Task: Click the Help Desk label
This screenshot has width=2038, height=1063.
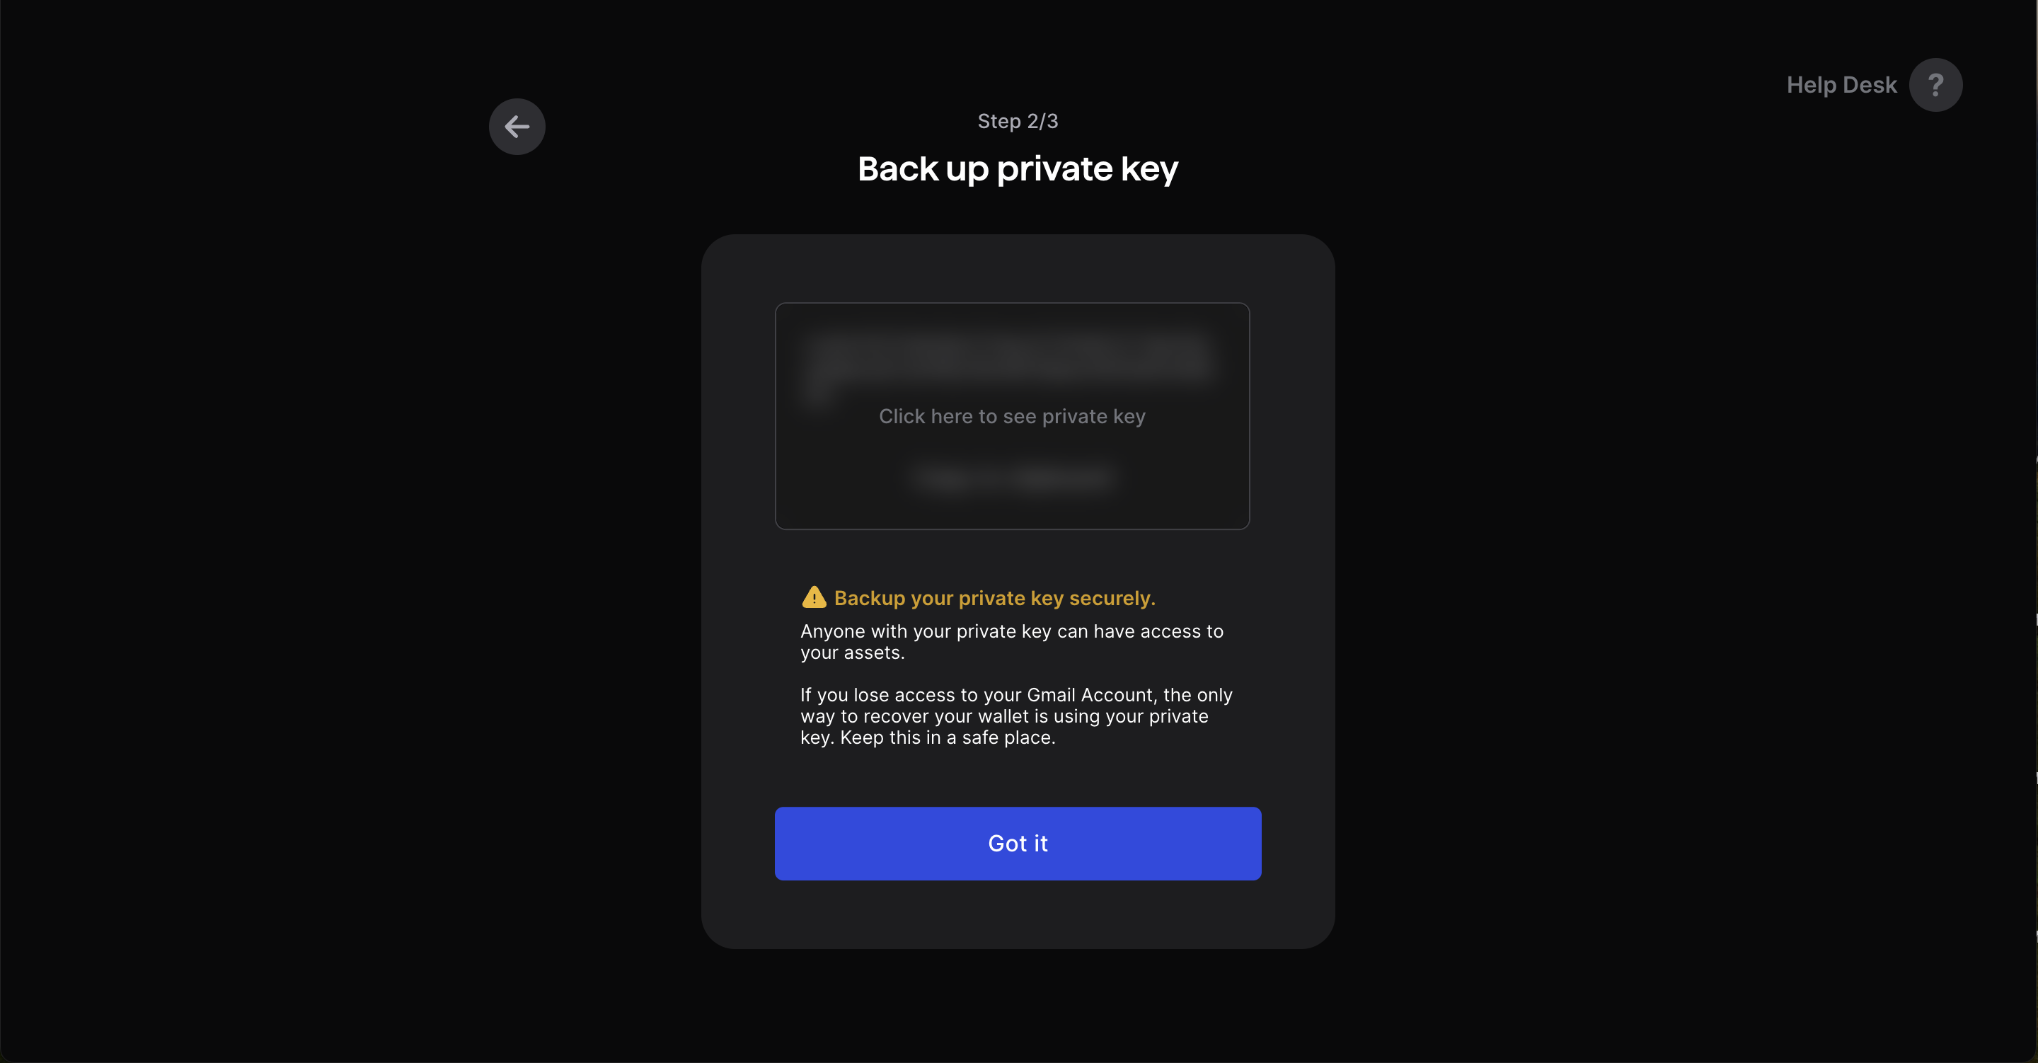Action: coord(1840,85)
